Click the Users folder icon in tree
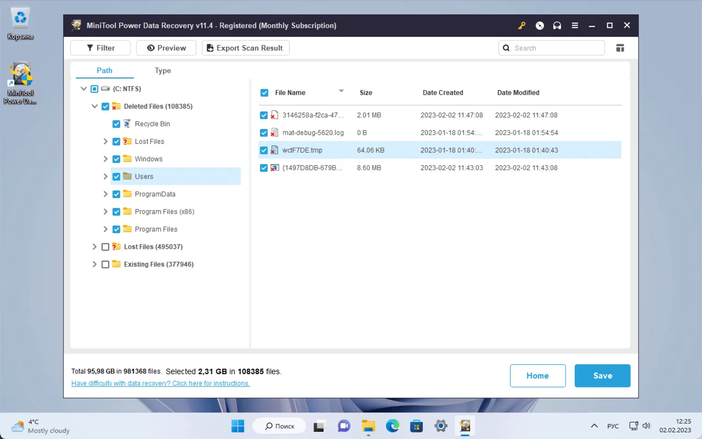 pos(127,177)
